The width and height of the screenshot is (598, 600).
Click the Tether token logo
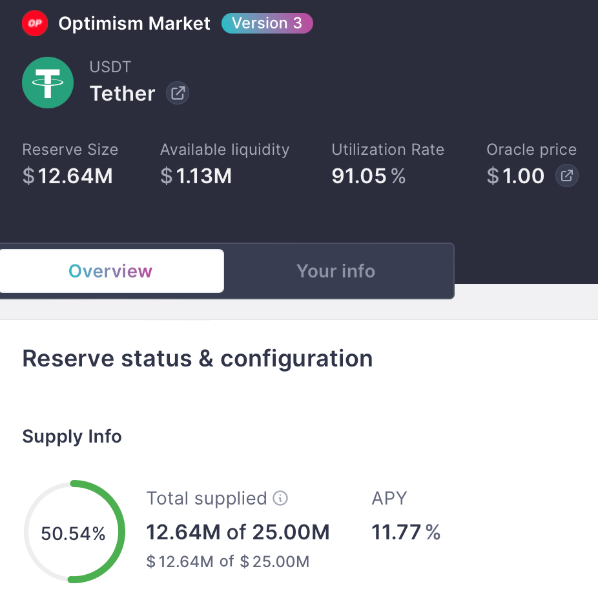click(x=47, y=83)
